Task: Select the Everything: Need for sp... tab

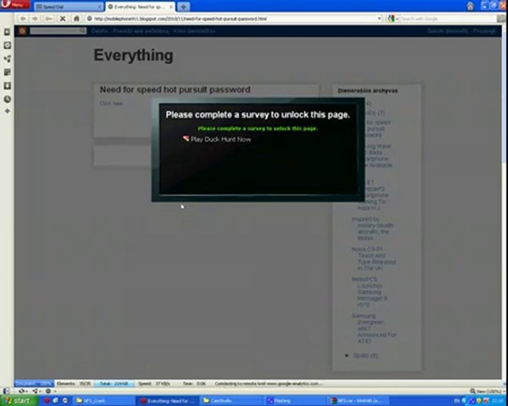Action: (x=140, y=7)
